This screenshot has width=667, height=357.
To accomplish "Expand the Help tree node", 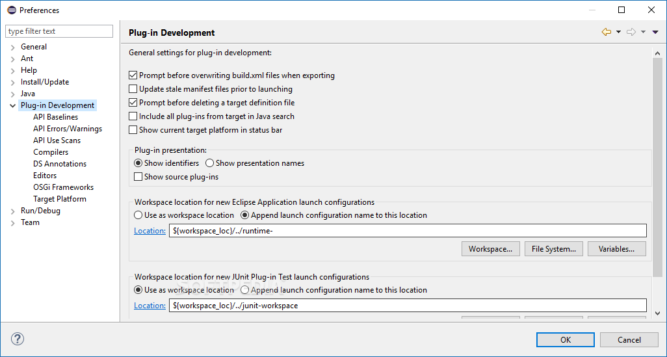I will [13, 71].
